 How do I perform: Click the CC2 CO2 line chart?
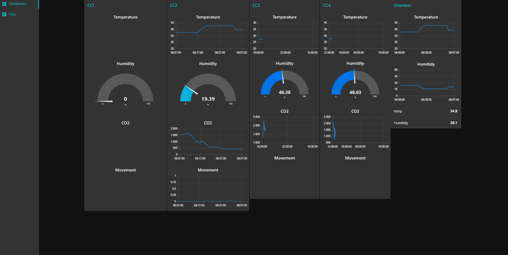pyautogui.click(x=210, y=142)
